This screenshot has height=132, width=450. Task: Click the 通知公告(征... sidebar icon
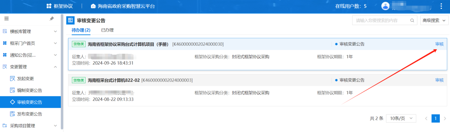click(x=5, y=55)
